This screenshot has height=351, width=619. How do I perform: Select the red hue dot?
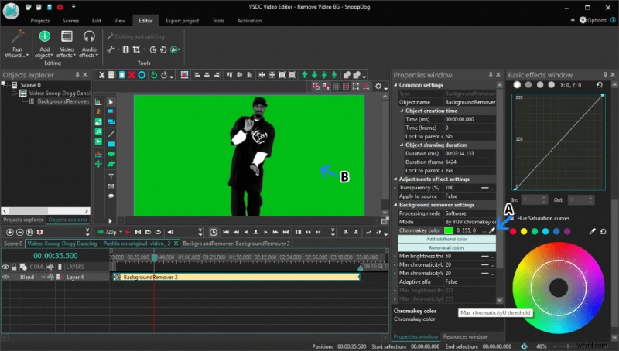click(513, 231)
